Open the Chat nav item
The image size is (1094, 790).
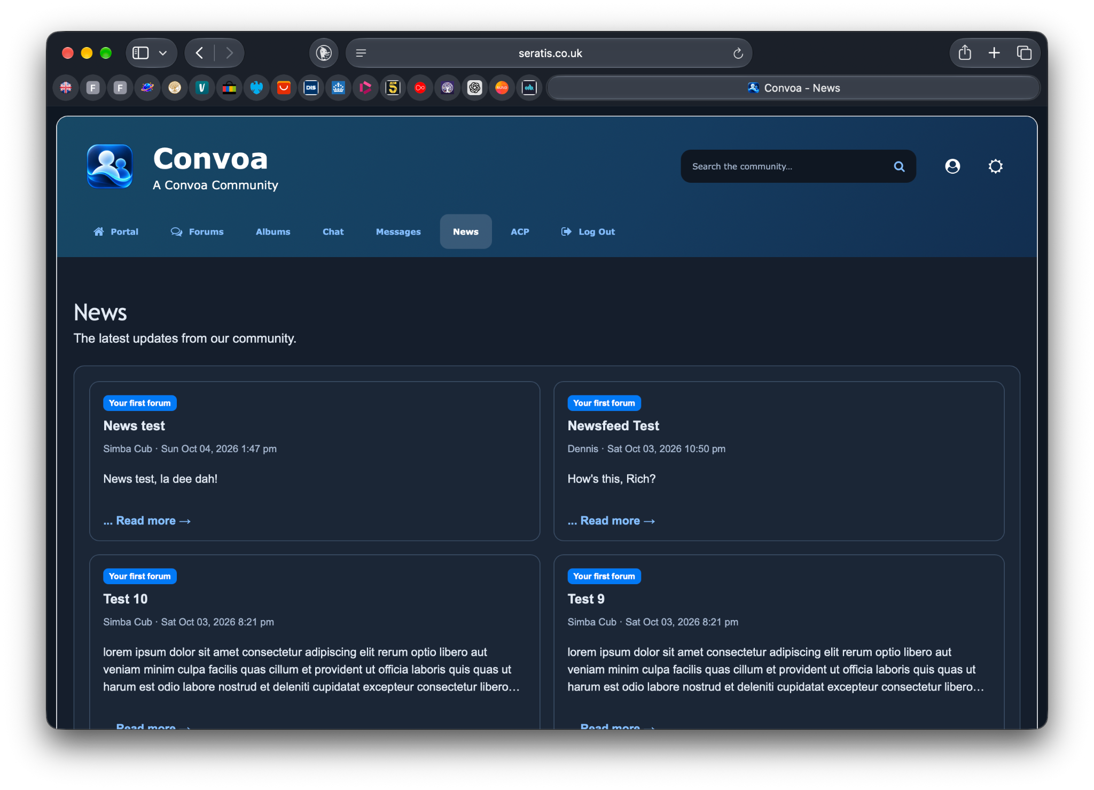(x=333, y=231)
